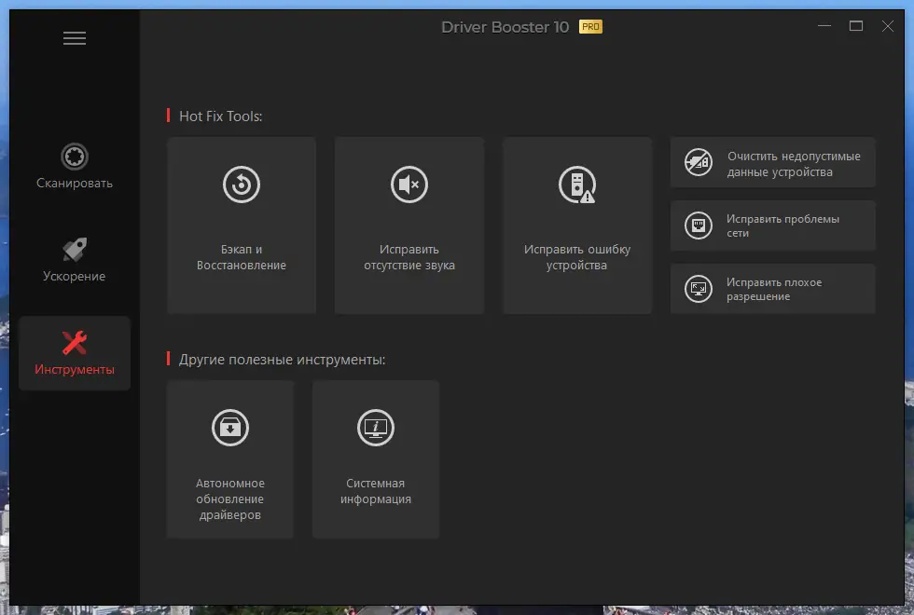Screen dimensions: 914x615
Task: Click the device error warning icon
Action: point(577,184)
